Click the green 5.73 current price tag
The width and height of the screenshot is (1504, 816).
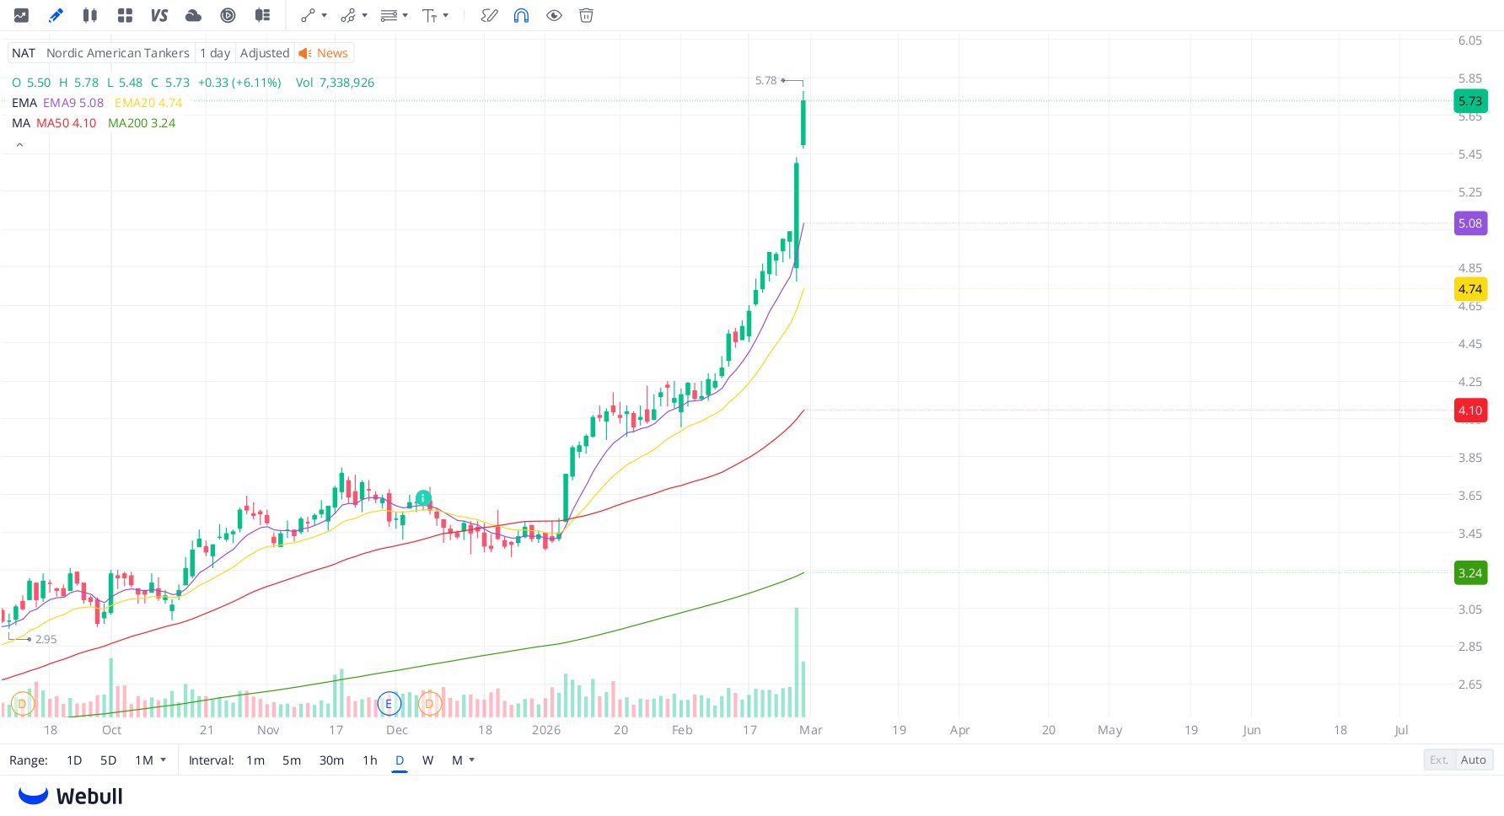coord(1470,101)
